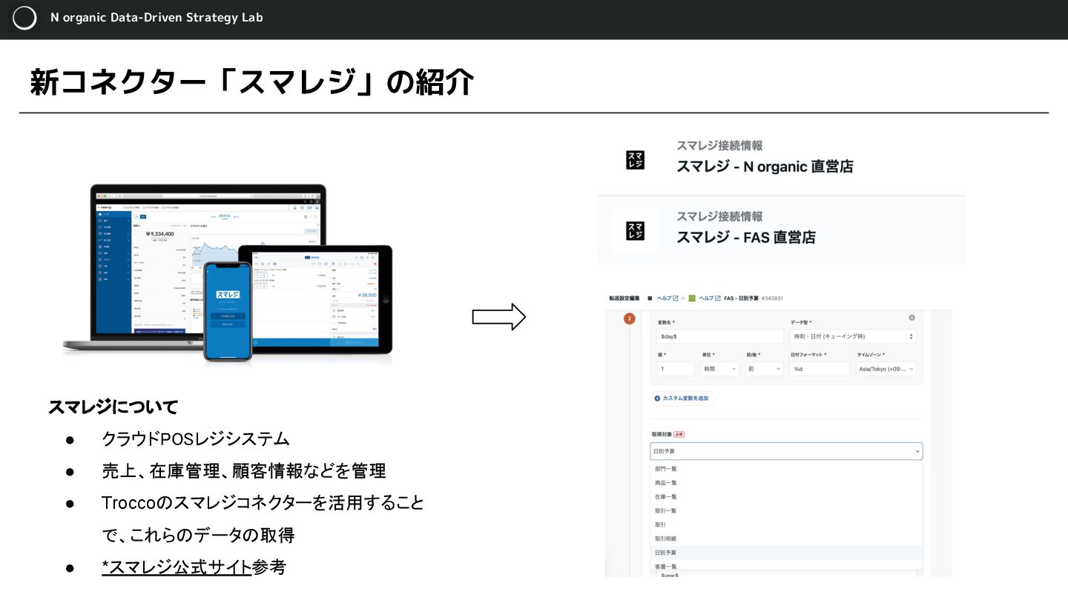Click the #343831 ID text
Image resolution: width=1068 pixels, height=600 pixels.
pos(771,298)
